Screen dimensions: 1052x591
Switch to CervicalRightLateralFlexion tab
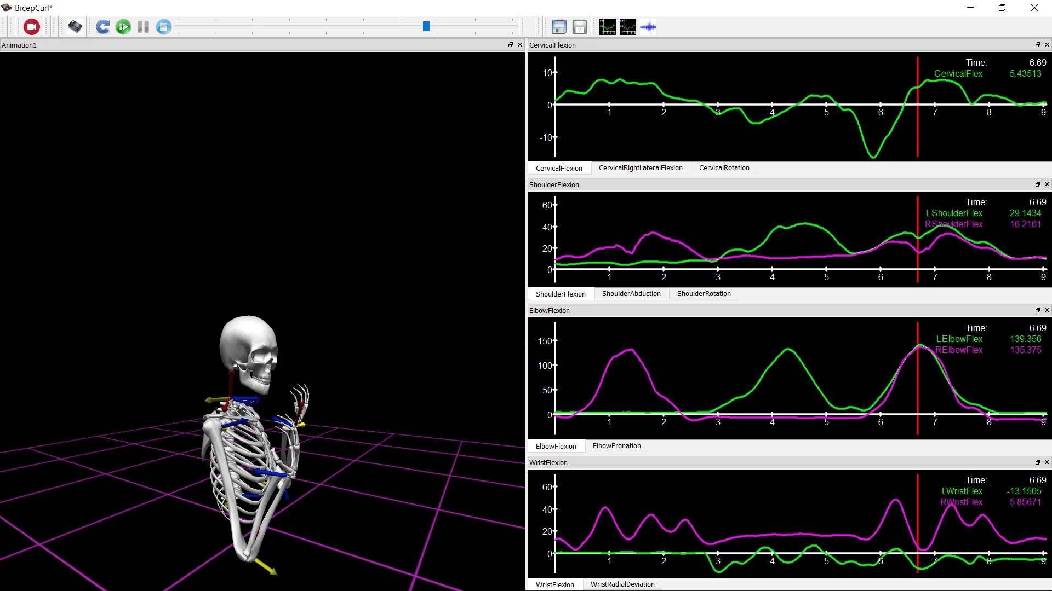pyautogui.click(x=641, y=168)
